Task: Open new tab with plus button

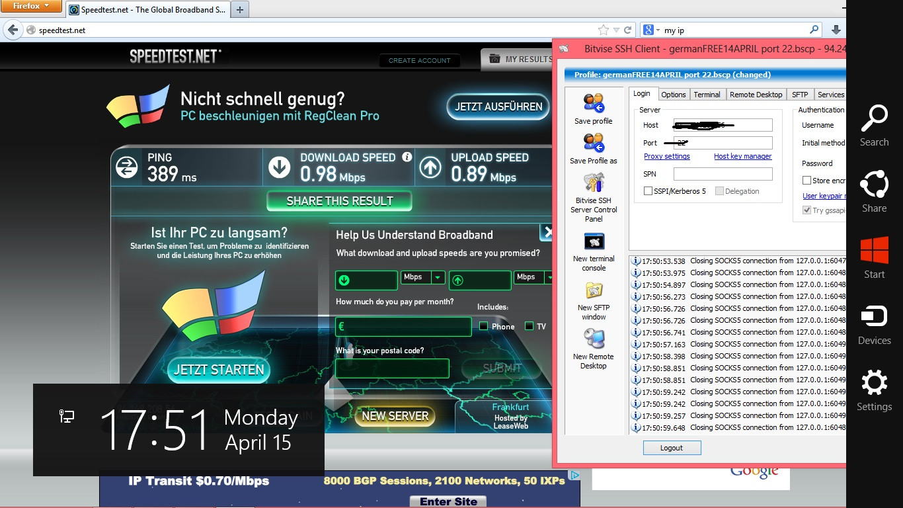Action: (240, 10)
